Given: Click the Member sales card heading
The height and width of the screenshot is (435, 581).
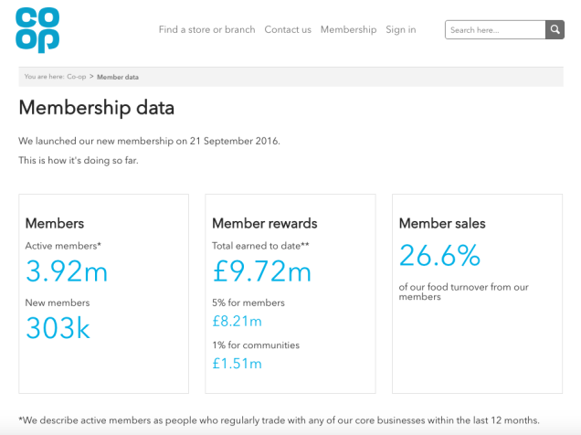Looking at the screenshot, I should (x=442, y=223).
